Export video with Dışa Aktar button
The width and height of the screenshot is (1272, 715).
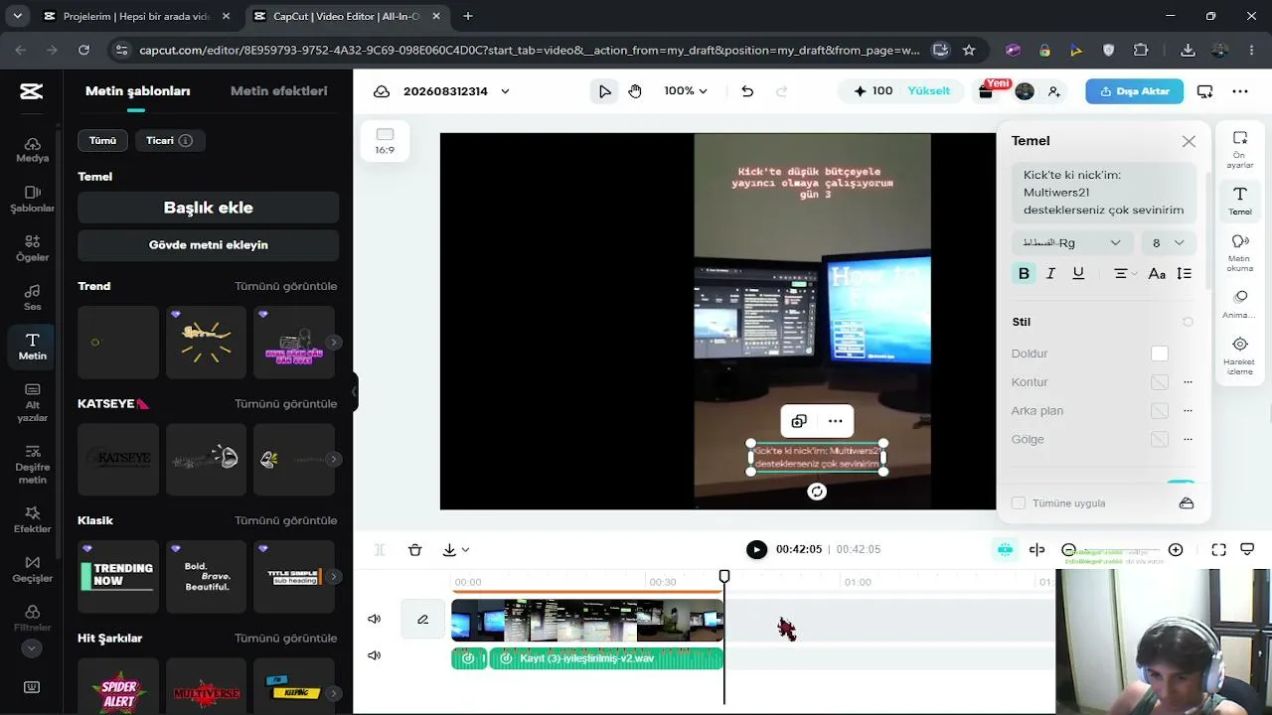[x=1134, y=91]
